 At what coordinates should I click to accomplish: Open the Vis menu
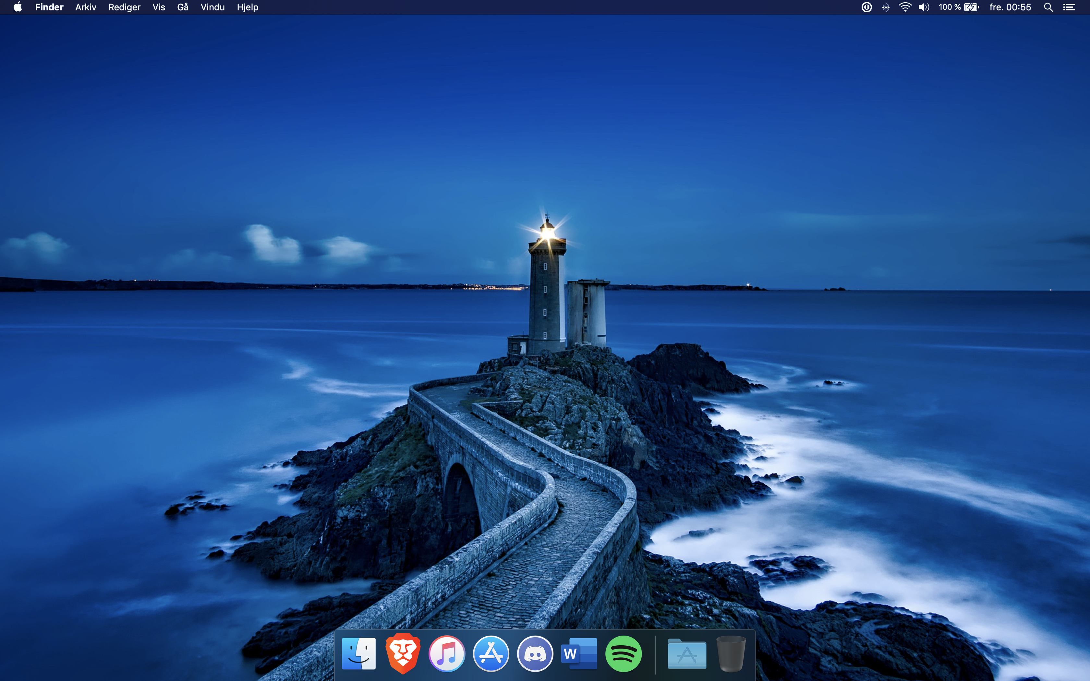(159, 7)
